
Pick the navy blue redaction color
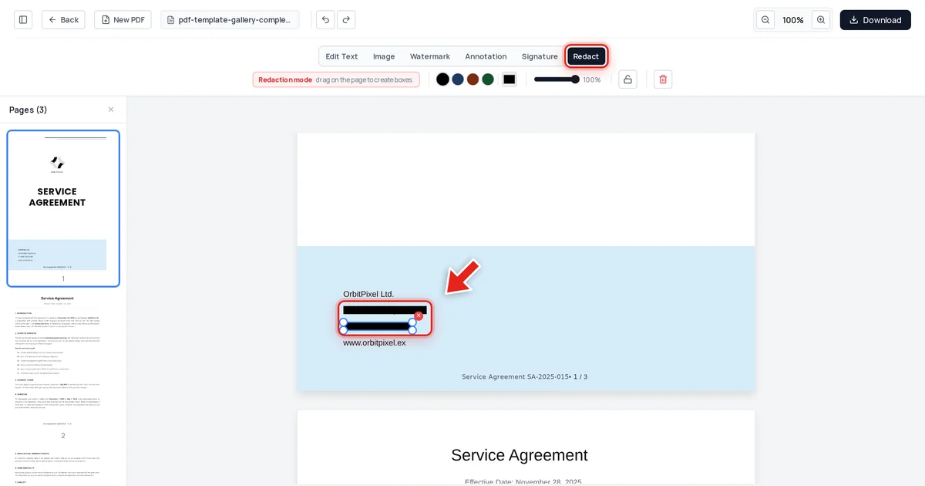coord(458,79)
